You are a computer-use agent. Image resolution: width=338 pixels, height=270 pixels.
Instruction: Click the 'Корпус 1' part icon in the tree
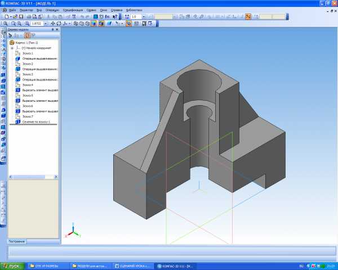click(x=12, y=43)
